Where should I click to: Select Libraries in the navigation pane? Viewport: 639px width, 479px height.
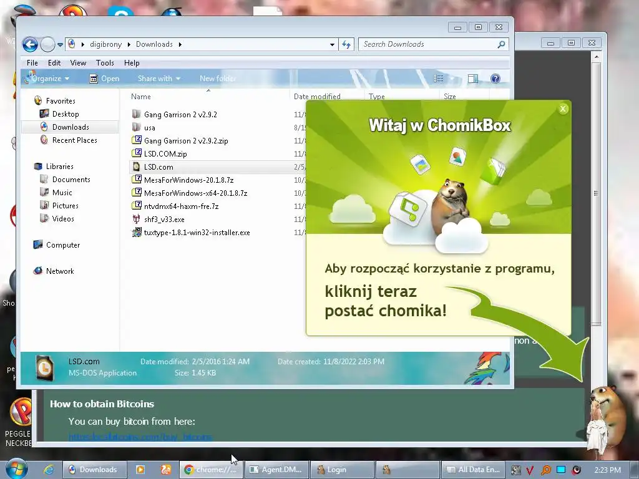coord(59,166)
